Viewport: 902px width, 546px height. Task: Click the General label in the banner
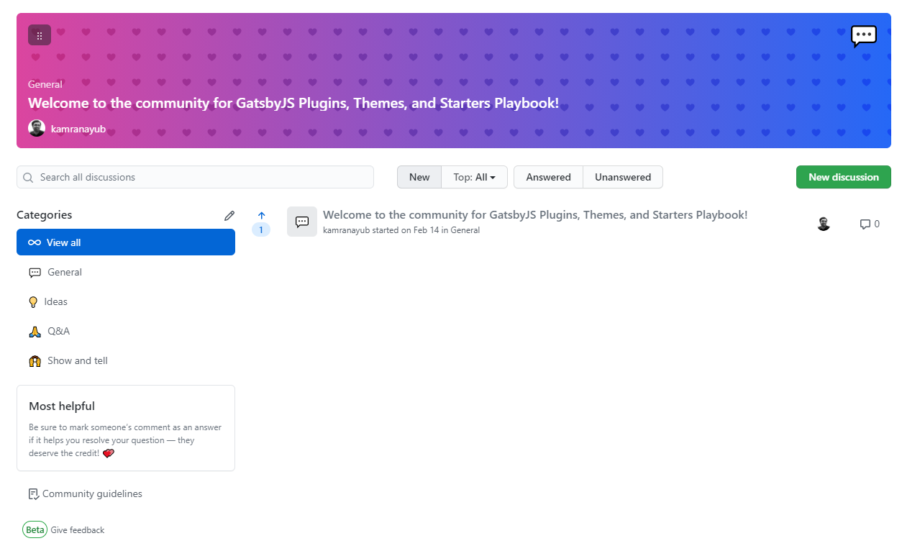45,85
